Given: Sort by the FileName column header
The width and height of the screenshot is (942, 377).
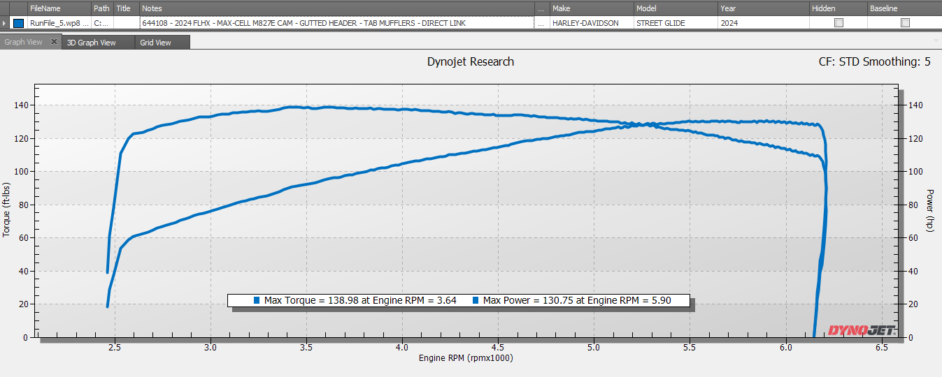Looking at the screenshot, I should [x=59, y=8].
